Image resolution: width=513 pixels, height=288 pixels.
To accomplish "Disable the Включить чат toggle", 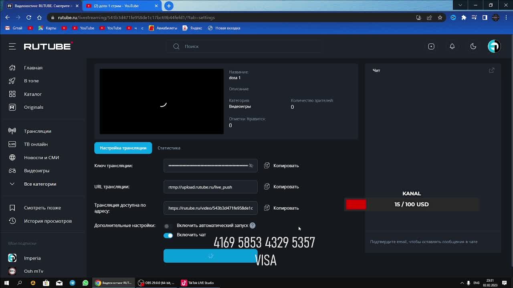I will 168,235.
